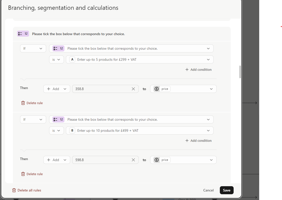Open price target dropdown for 358.8 rule
This screenshot has height=200, width=282.
[x=183, y=89]
